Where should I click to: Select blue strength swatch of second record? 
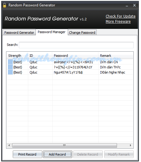pyautogui.click(x=10, y=67)
